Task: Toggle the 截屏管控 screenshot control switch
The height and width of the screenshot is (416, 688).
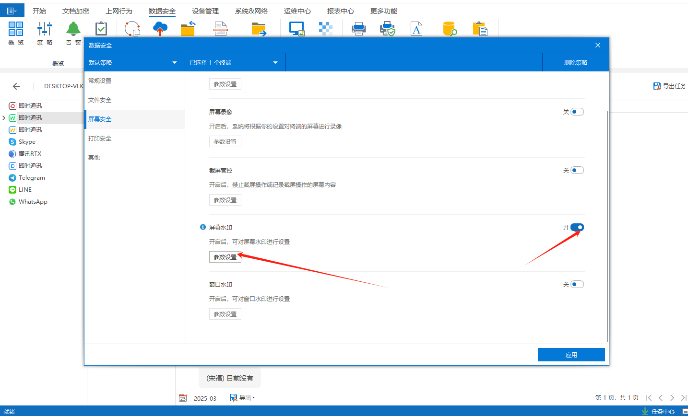Action: point(577,171)
